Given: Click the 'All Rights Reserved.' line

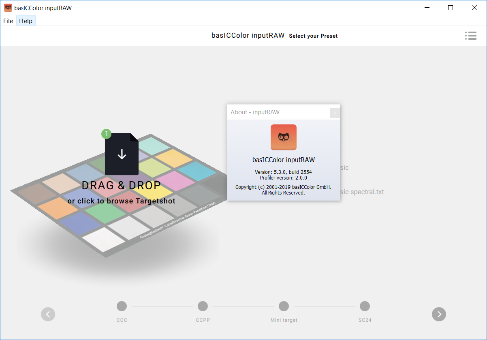Looking at the screenshot, I should click(x=284, y=193).
